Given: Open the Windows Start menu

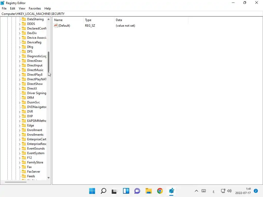Looking at the screenshot, I should click(x=92, y=191).
